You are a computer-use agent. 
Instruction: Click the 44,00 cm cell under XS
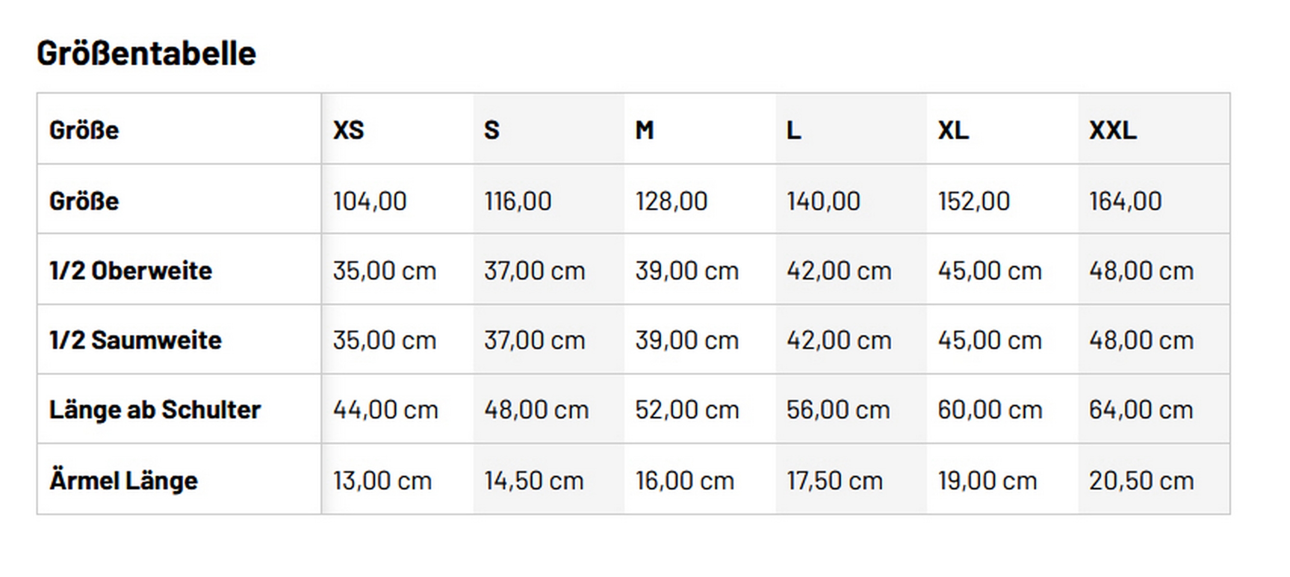386,410
